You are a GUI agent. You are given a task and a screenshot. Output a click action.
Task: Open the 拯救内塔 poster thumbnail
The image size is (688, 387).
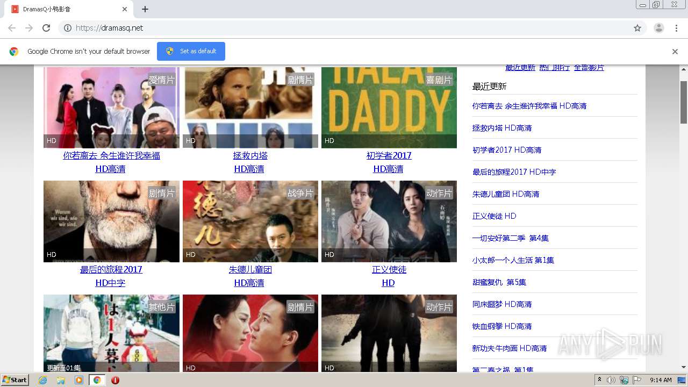tap(250, 107)
